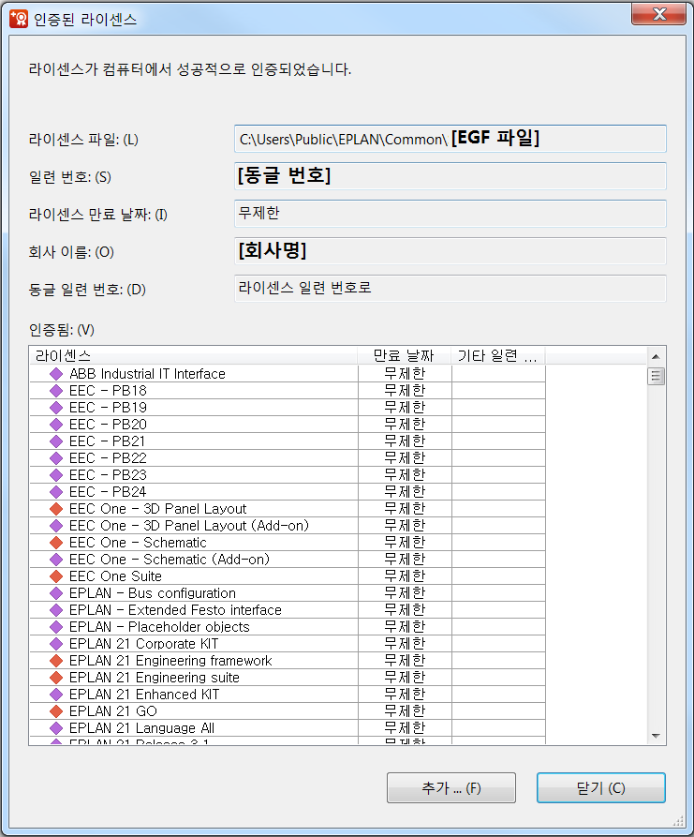Close the 인증된 라이센스 dialog window
This screenshot has height=837, width=694.
pyautogui.click(x=658, y=14)
